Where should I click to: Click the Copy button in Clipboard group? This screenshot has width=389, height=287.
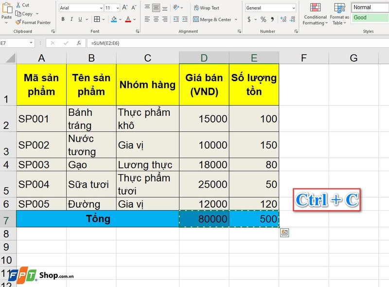[24, 14]
